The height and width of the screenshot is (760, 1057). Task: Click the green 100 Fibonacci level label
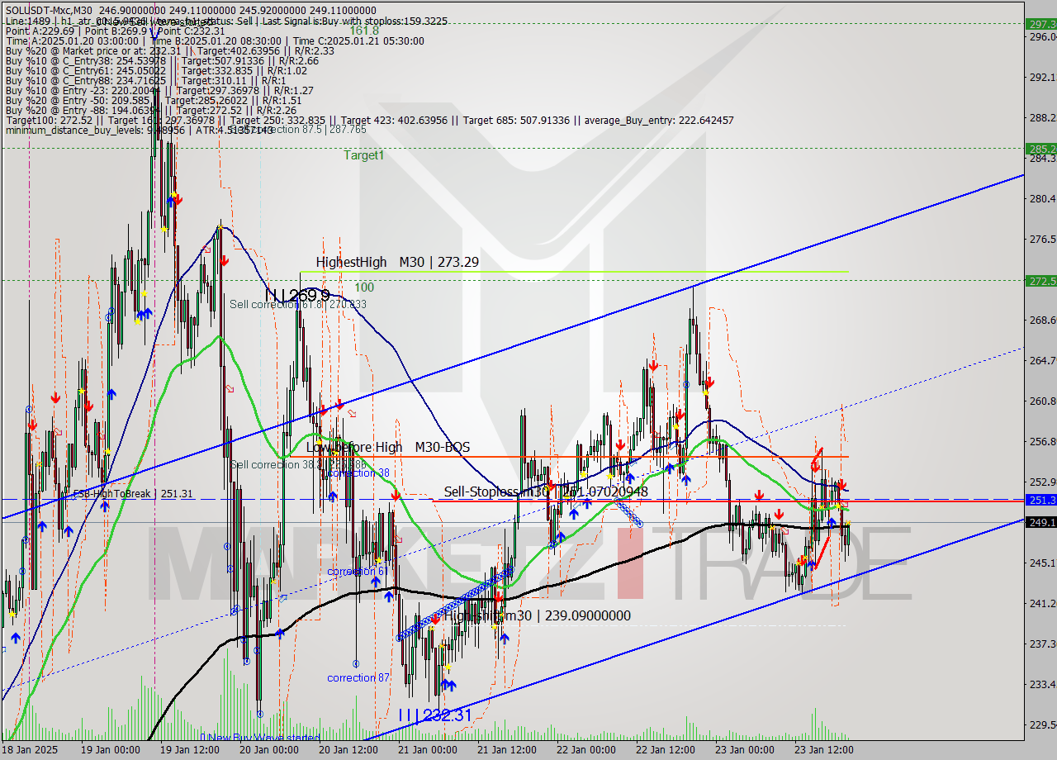(x=365, y=287)
